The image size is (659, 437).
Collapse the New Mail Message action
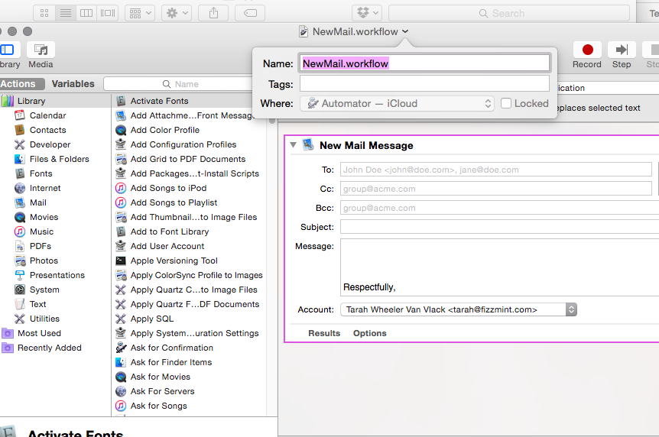294,145
